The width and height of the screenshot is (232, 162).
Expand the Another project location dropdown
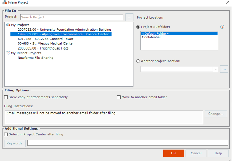tap(215, 69)
